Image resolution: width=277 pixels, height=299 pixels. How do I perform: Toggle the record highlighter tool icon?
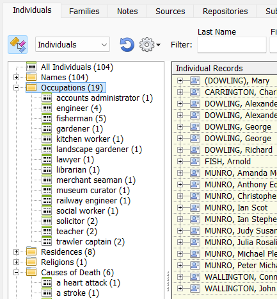(x=17, y=44)
